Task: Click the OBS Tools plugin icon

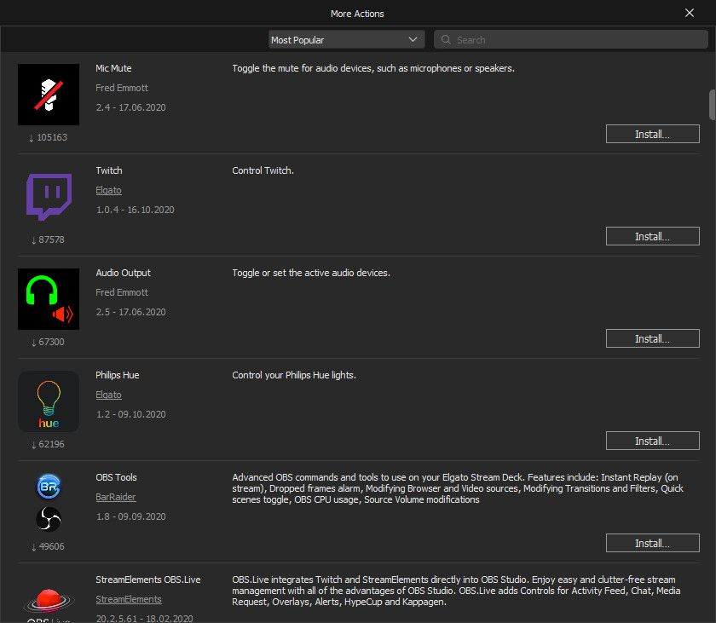Action: click(49, 503)
